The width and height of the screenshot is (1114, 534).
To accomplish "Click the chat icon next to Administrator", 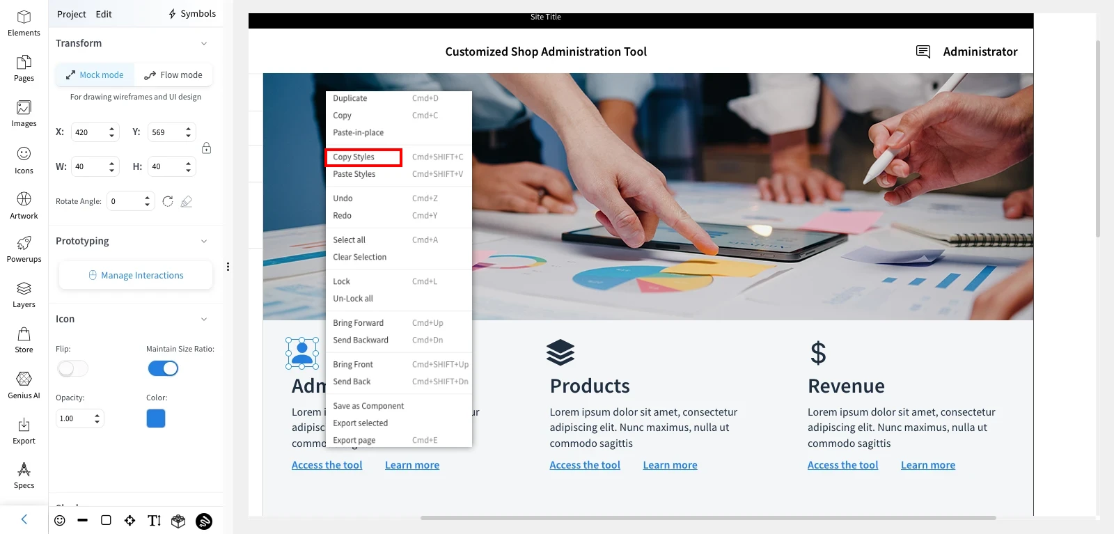I will (923, 52).
